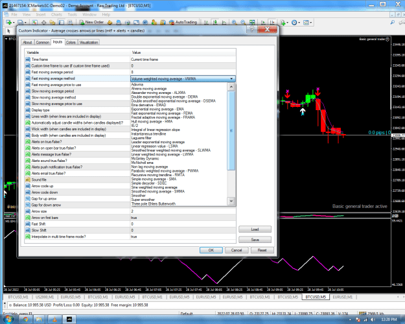This screenshot has width=405, height=324.
Task: Open the About tab
Action: point(27,42)
